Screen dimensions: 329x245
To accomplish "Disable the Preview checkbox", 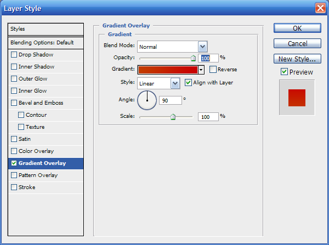I will click(284, 72).
